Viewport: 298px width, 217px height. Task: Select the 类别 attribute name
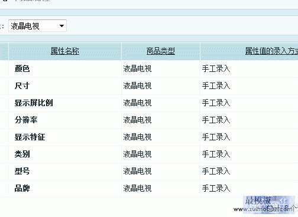pos(22,154)
